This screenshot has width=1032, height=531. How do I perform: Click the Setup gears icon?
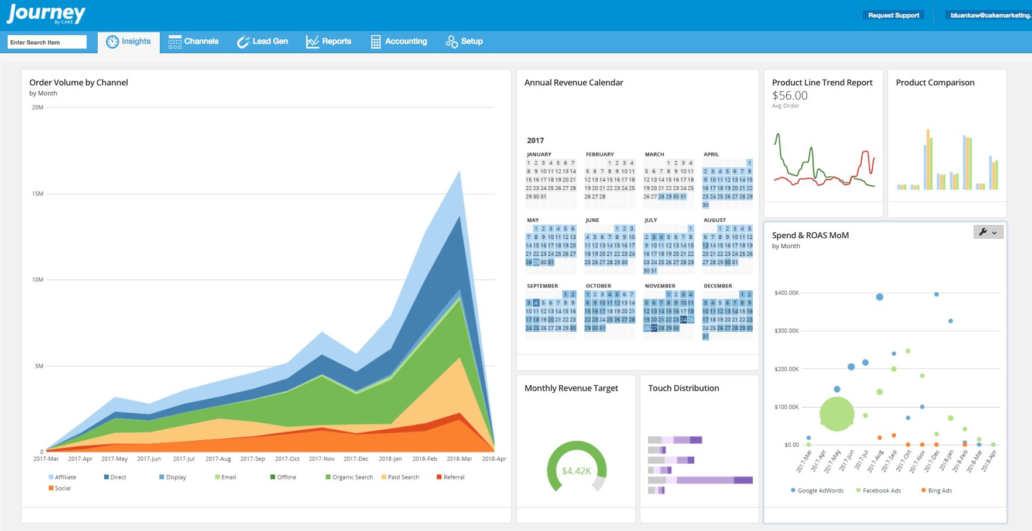click(x=451, y=42)
